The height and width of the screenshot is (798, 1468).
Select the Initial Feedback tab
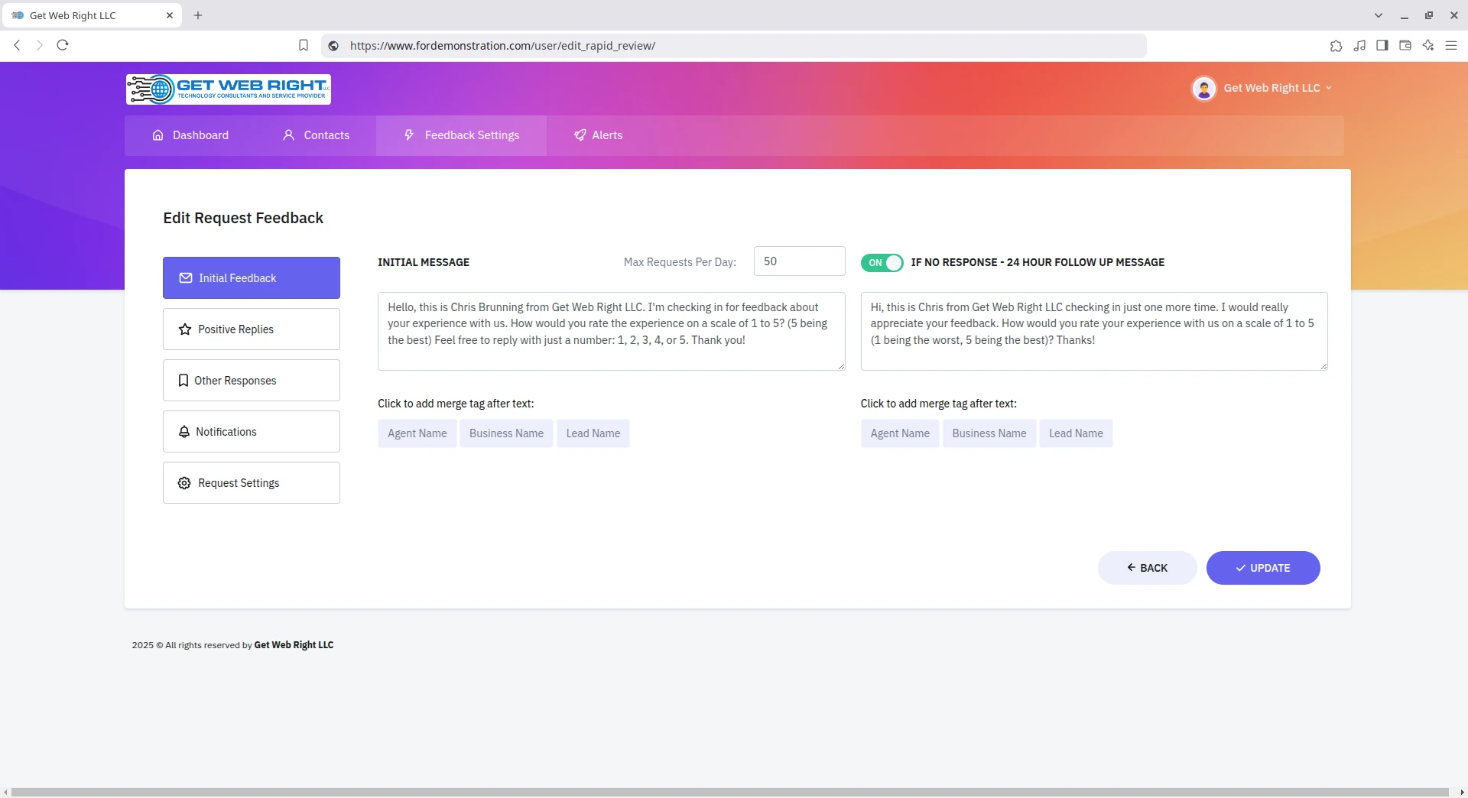pyautogui.click(x=252, y=278)
